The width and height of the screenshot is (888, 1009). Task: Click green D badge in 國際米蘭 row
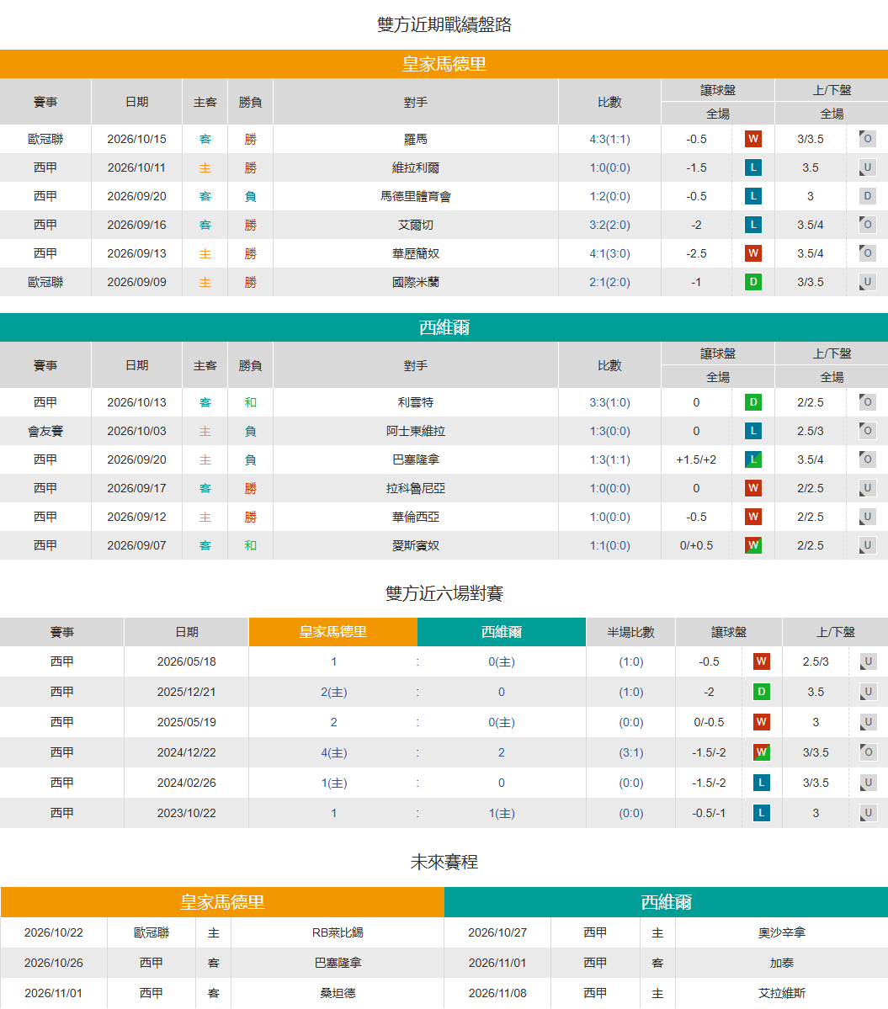(752, 282)
